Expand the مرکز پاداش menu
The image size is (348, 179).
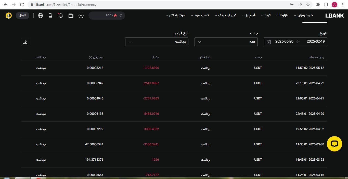pyautogui.click(x=175, y=16)
